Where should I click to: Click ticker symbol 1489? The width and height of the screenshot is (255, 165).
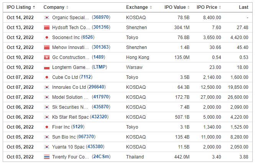99,57
